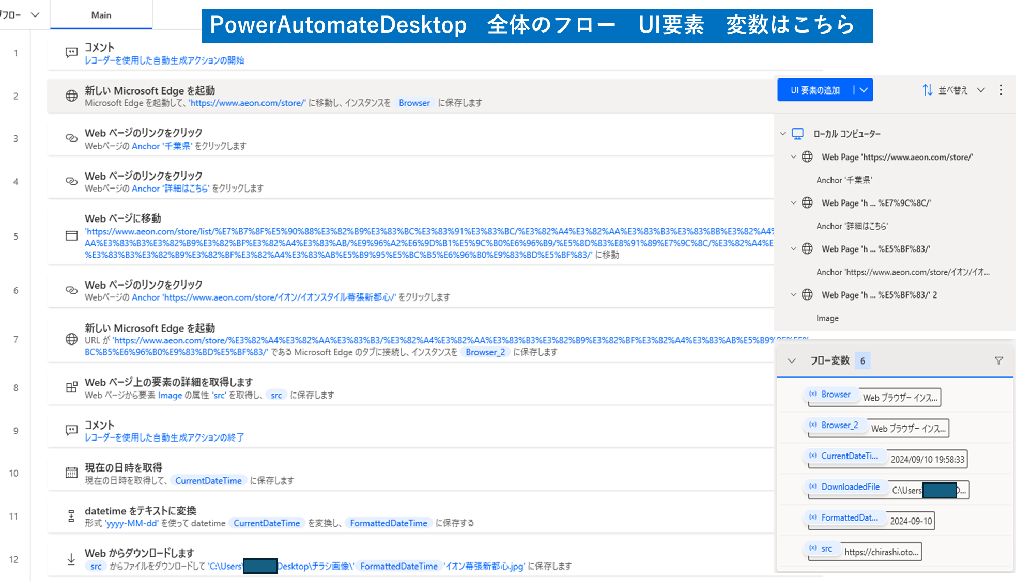Collapse the ローカル コンピューター tree node
Image resolution: width=1016 pixels, height=581 pixels.
(783, 134)
